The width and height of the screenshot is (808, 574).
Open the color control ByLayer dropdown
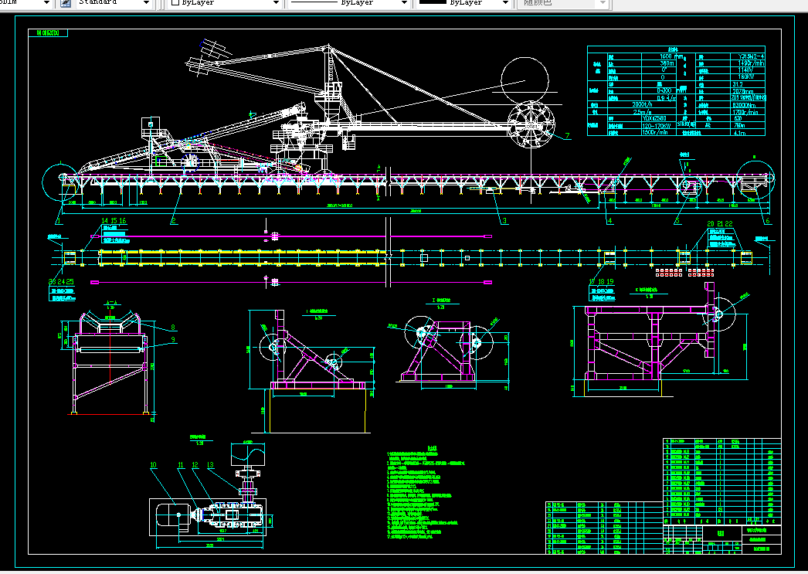[276, 2]
